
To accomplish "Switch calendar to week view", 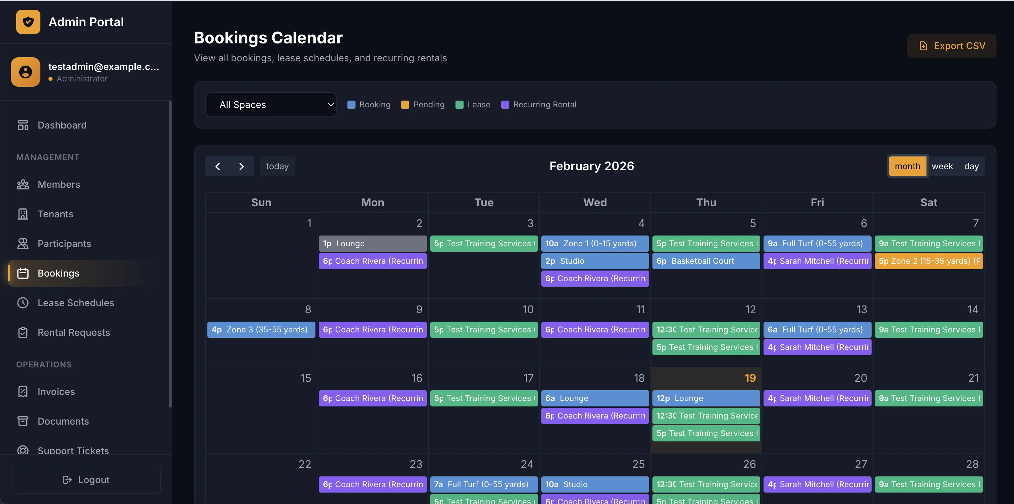I will 942,166.
